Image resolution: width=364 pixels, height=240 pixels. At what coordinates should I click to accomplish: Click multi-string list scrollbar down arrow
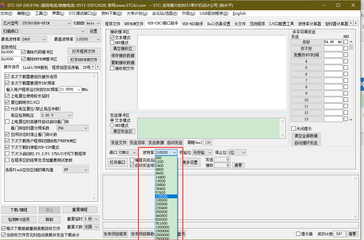(351, 120)
